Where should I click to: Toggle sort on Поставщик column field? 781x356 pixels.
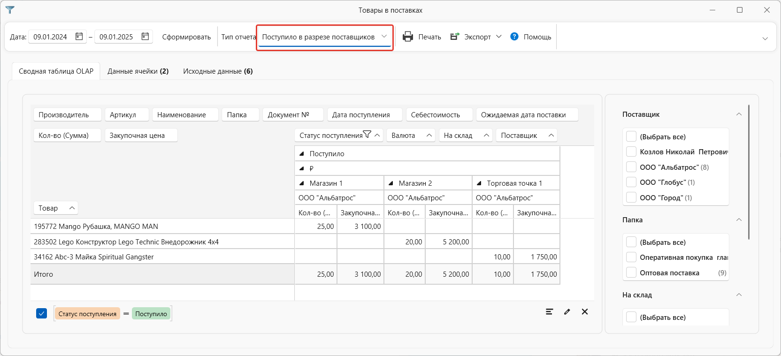tap(551, 135)
